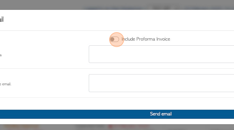Focus the lower empty text box
Screen dimensions: 234x130
(161, 83)
